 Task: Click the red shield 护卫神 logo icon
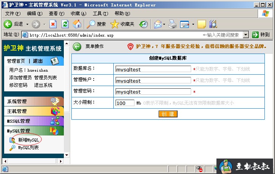[130, 46]
